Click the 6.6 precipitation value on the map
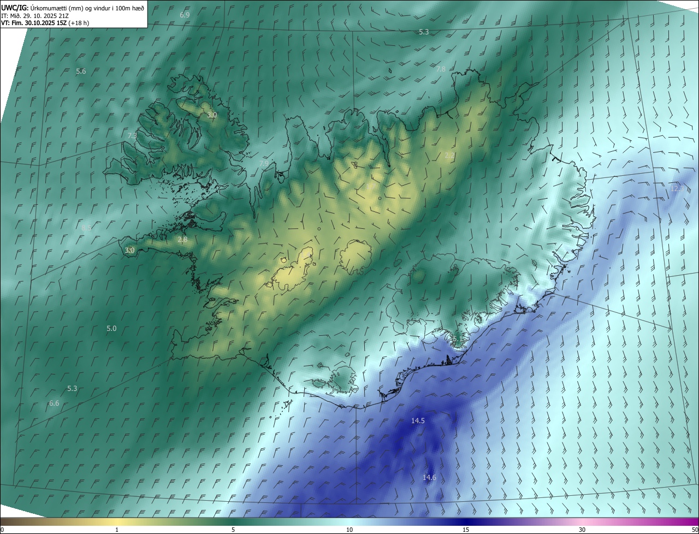 tap(54, 403)
